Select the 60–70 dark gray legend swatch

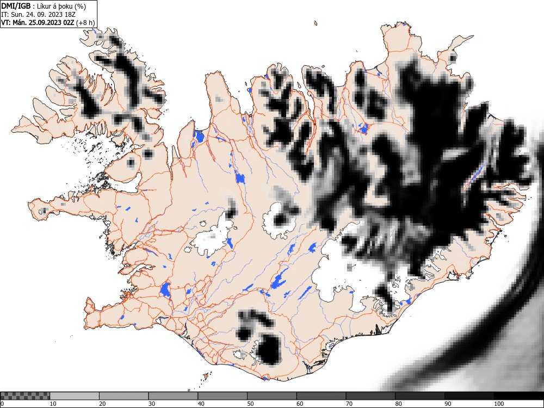(x=321, y=396)
